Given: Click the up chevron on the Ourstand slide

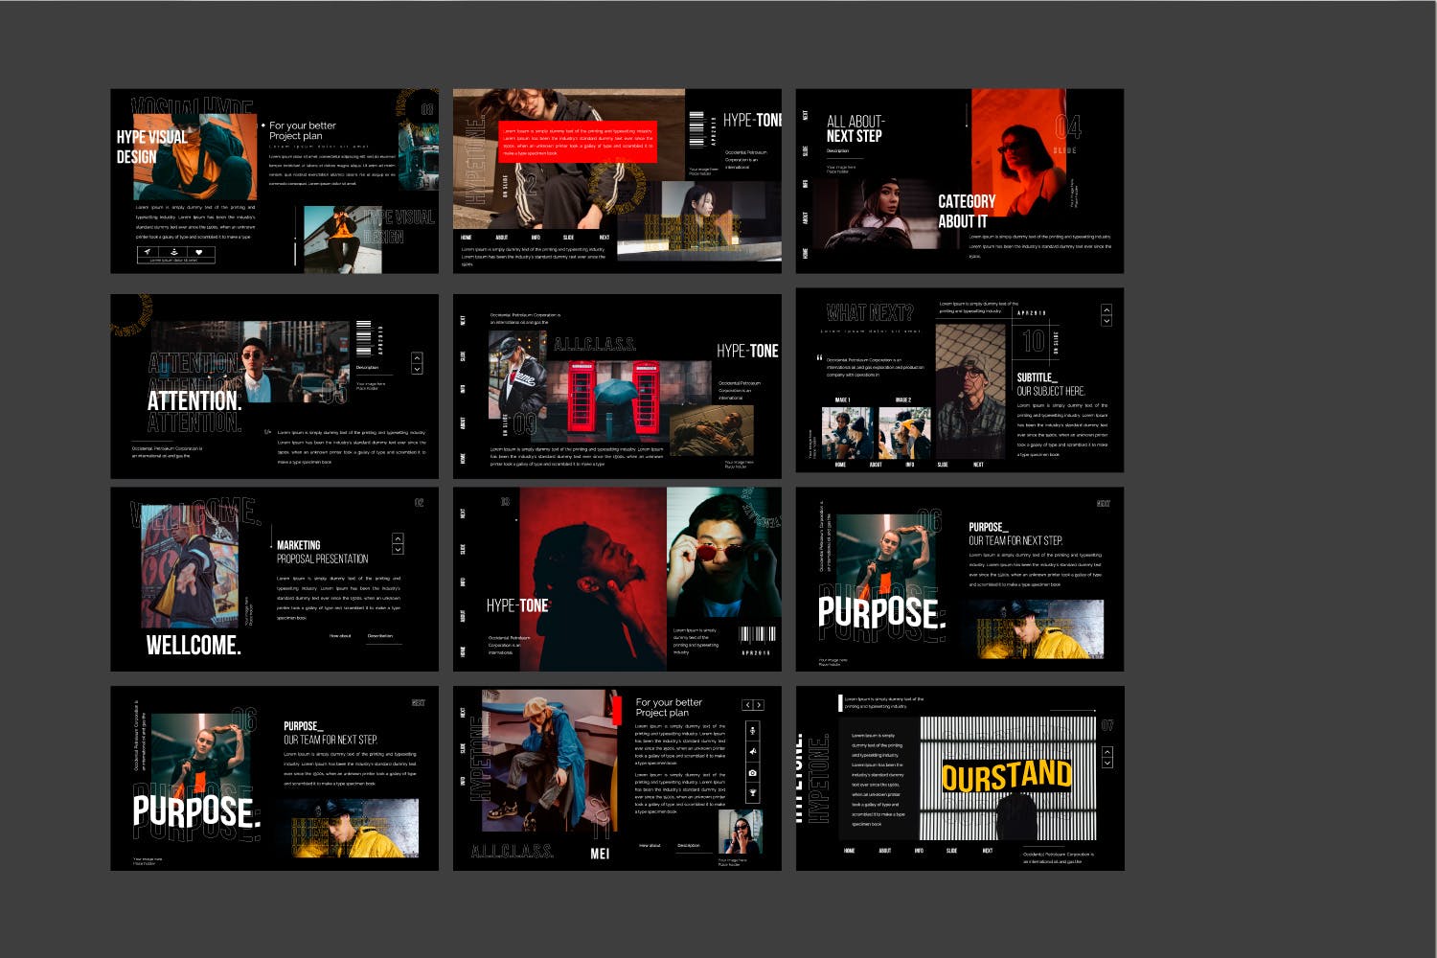Looking at the screenshot, I should click(1106, 752).
